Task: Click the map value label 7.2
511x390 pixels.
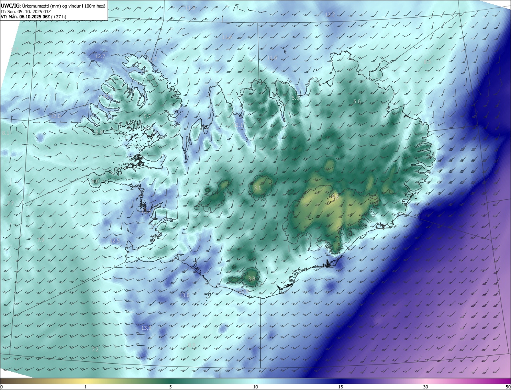Action: coord(95,349)
